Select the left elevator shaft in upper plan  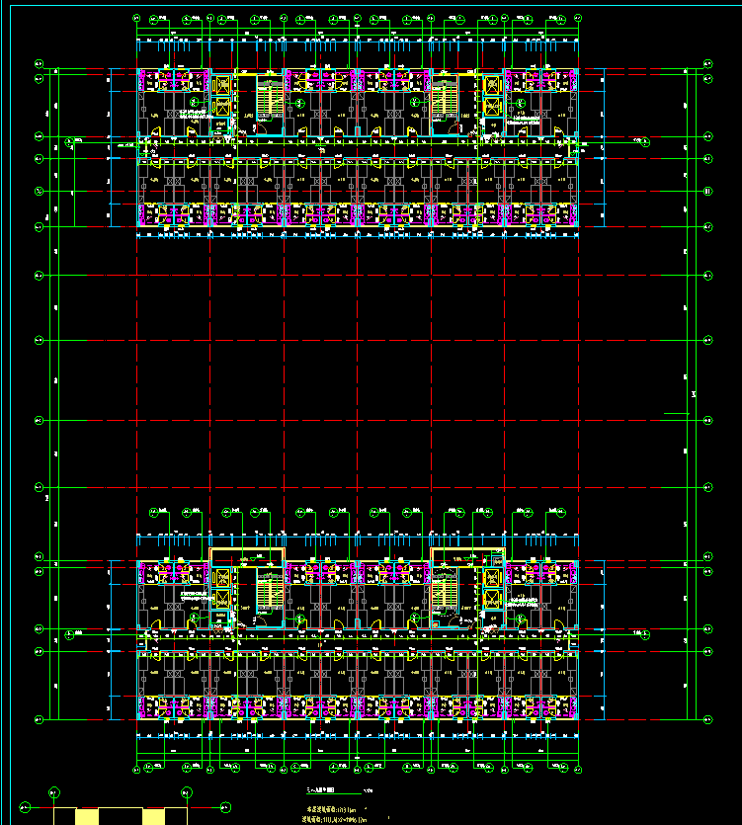(220, 107)
